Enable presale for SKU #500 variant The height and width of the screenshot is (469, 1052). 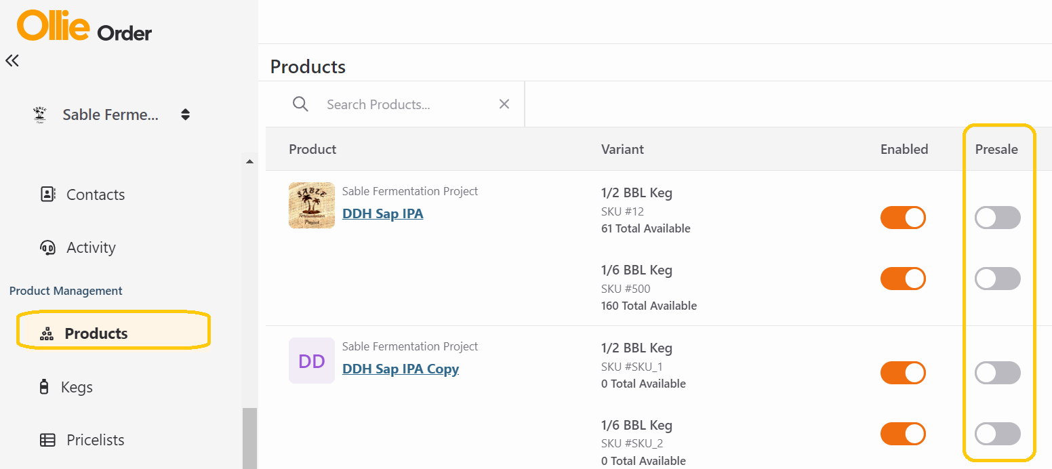pyautogui.click(x=997, y=279)
